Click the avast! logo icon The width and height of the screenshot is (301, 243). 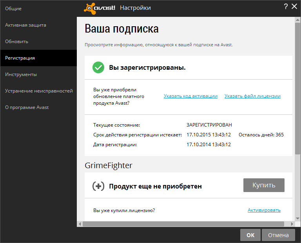100,8
